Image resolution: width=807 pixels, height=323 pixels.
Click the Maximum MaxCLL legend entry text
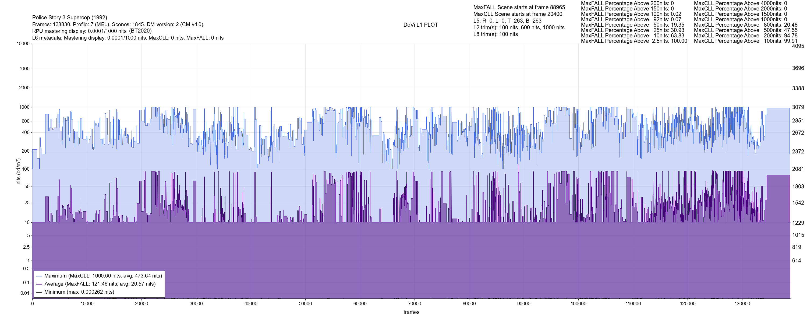103,276
